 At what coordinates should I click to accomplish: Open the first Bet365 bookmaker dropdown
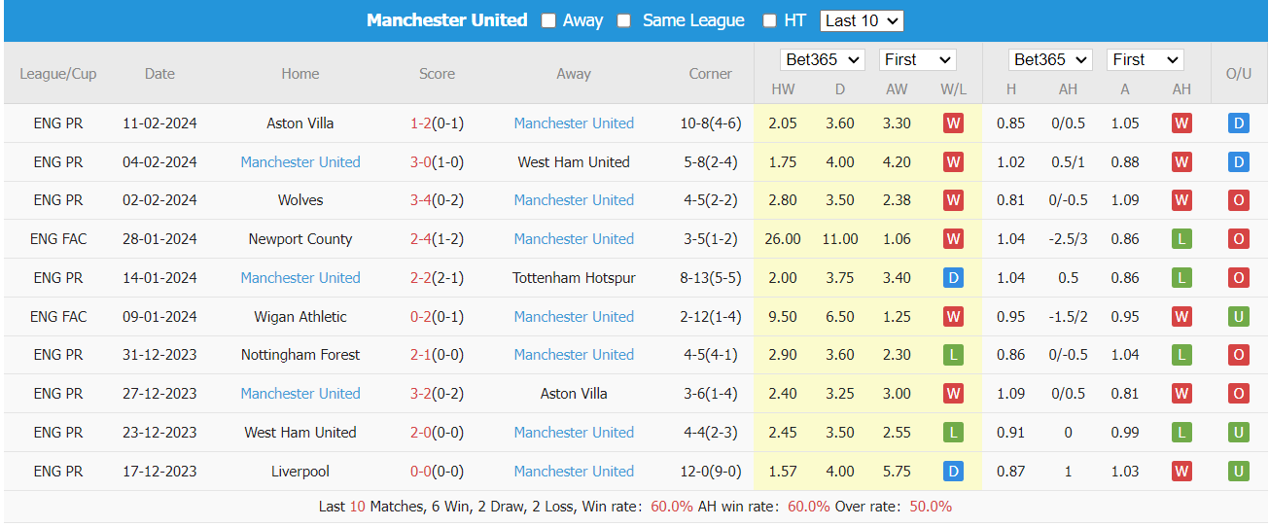click(x=823, y=60)
